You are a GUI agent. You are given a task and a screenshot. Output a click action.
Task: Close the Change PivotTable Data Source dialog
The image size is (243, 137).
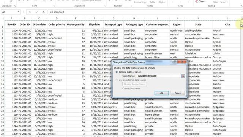point(182,62)
